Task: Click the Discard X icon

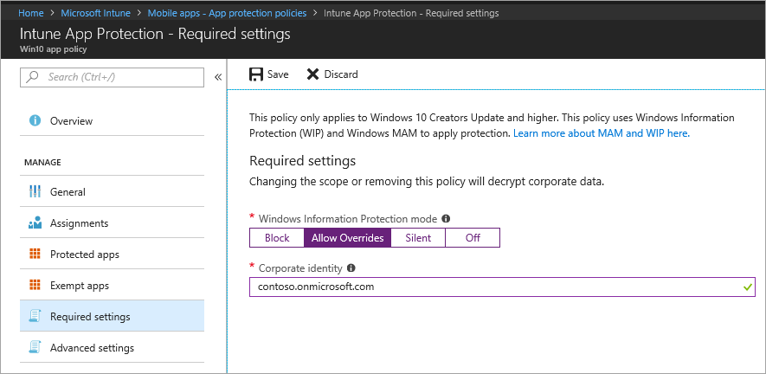Action: click(312, 74)
